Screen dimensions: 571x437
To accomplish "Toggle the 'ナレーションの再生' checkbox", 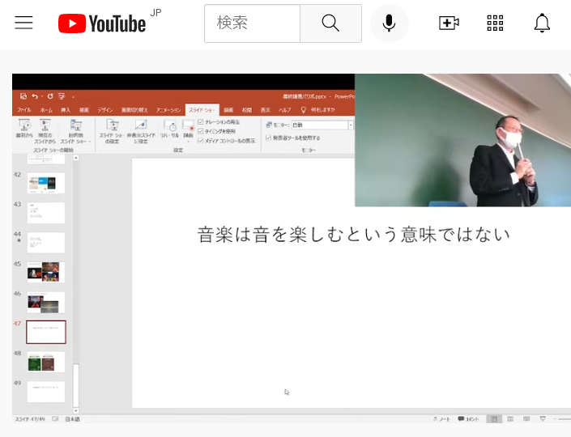I will click(x=201, y=121).
